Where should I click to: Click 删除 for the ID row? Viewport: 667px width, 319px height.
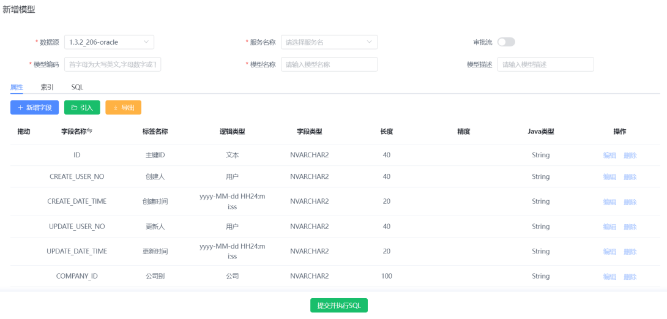point(630,156)
